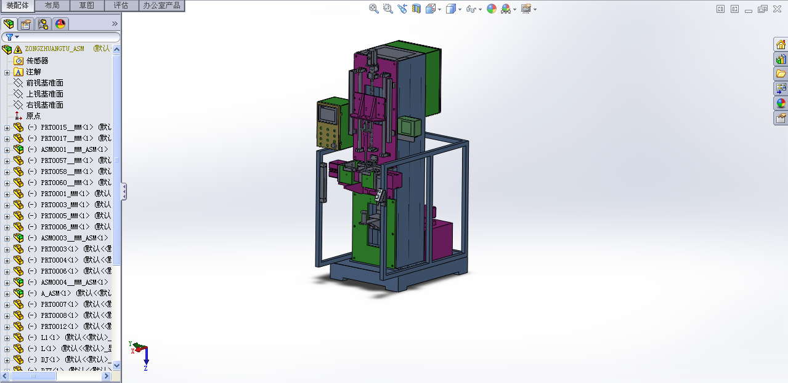The height and width of the screenshot is (383, 788).
Task: Click the tree scroll-up arrow
Action: [117, 49]
